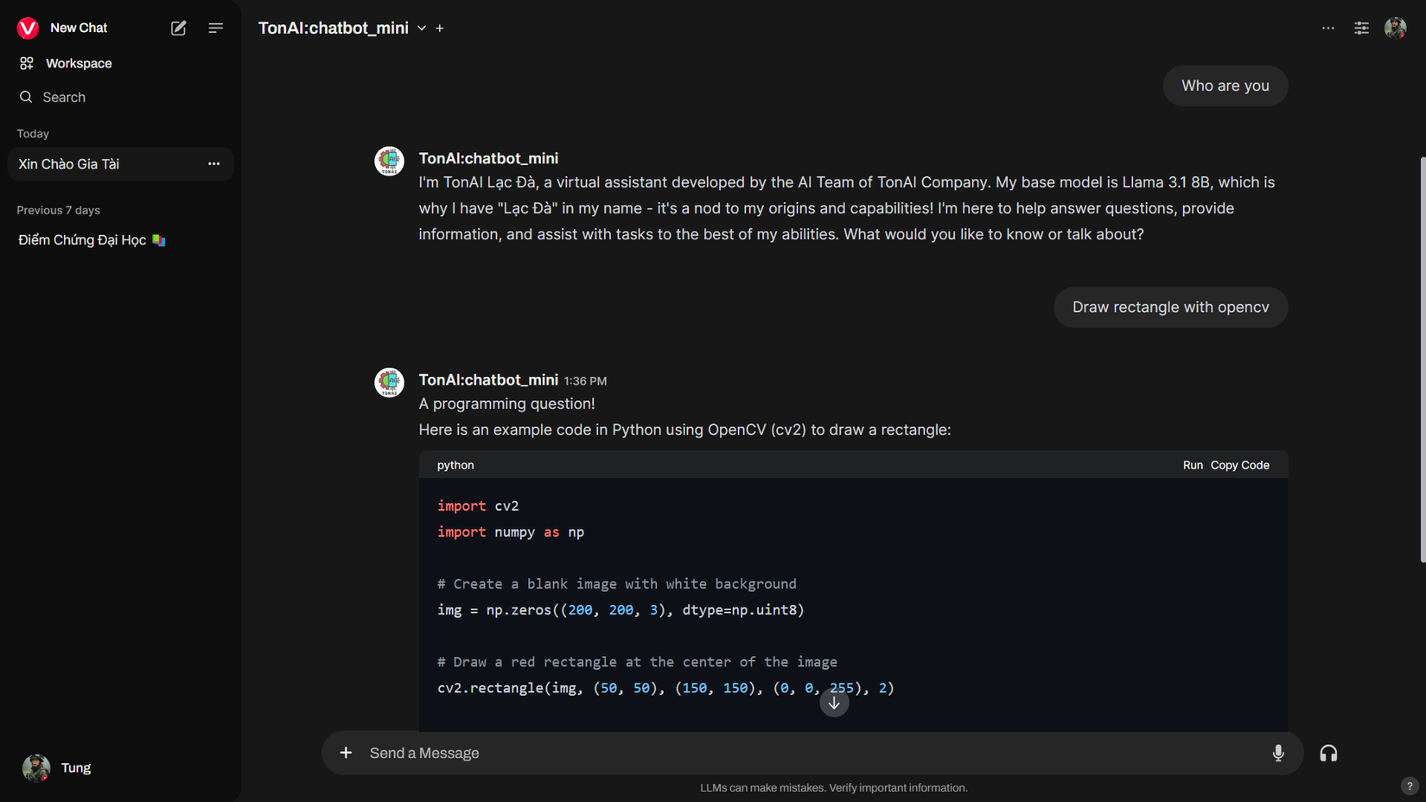Click the Search chats field
Viewport: 1426px width, 802px height.
click(64, 98)
